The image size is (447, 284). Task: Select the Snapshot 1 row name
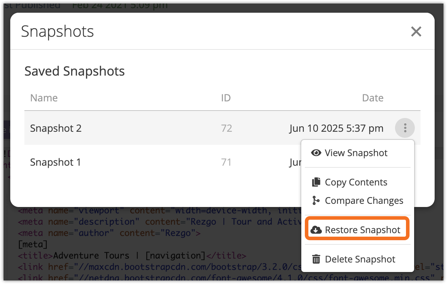tap(56, 162)
